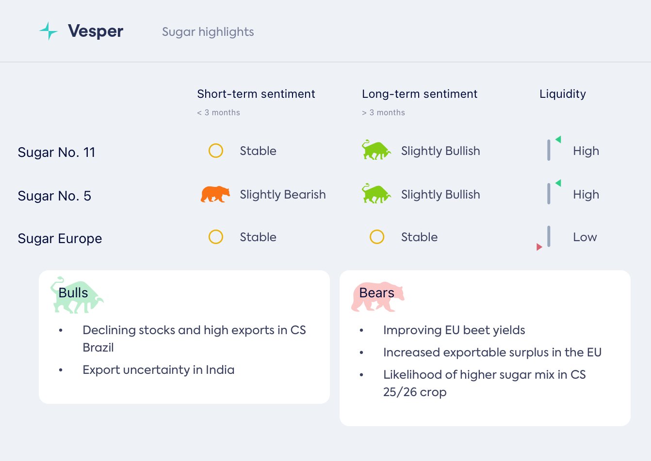Click the green bull icon for Sugar No. 5
The image size is (651, 461).
376,194
